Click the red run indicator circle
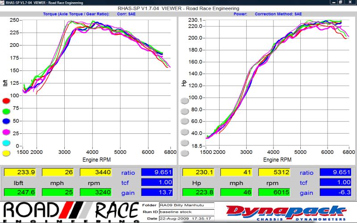 (6, 101)
